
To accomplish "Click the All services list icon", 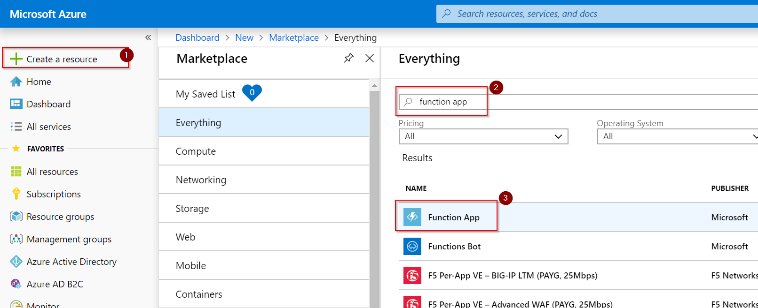I will pyautogui.click(x=16, y=127).
